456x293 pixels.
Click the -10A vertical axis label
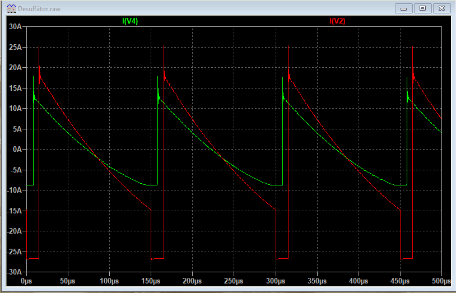pos(15,190)
